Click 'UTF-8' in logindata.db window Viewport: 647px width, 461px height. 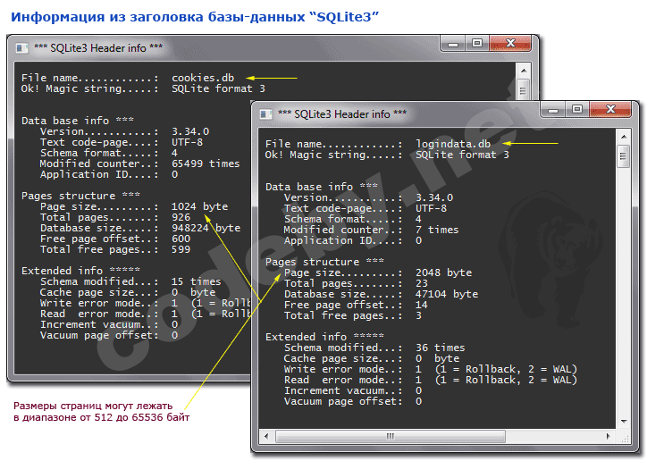tap(432, 208)
